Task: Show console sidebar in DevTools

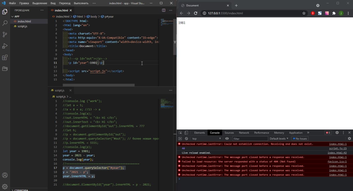Action: [180, 139]
